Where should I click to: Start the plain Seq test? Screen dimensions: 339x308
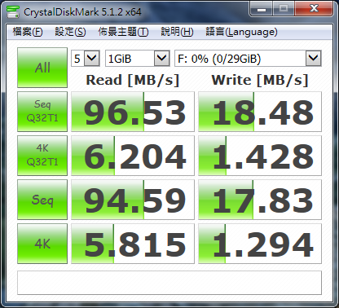click(x=42, y=200)
